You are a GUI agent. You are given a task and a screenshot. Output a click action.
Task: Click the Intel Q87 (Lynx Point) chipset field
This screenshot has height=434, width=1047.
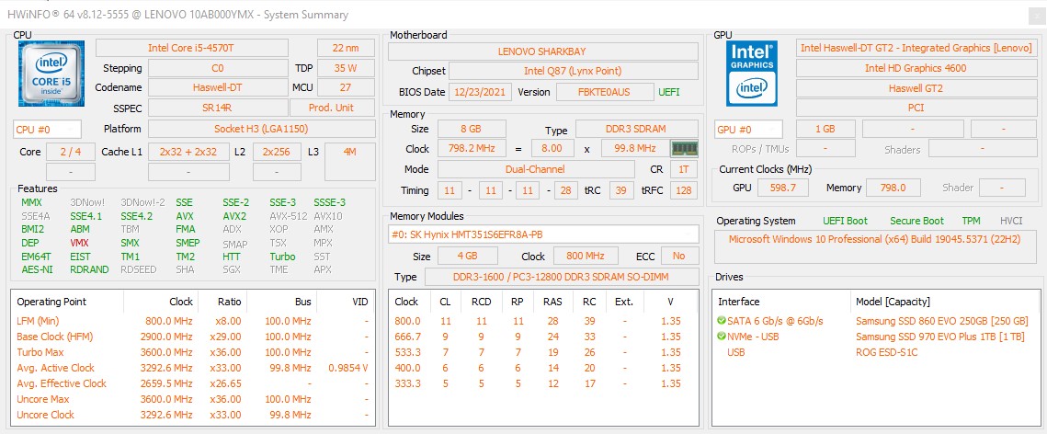pos(573,71)
